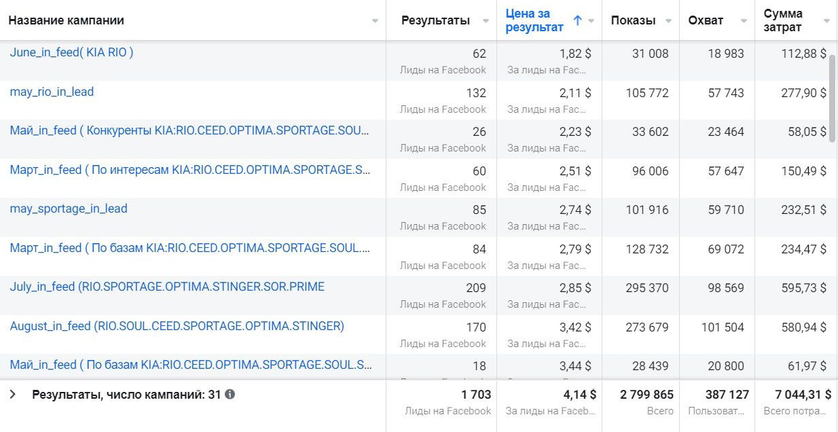Open the may_sportage_in_lead campaign
Image resolution: width=838 pixels, height=432 pixels.
pos(69,209)
